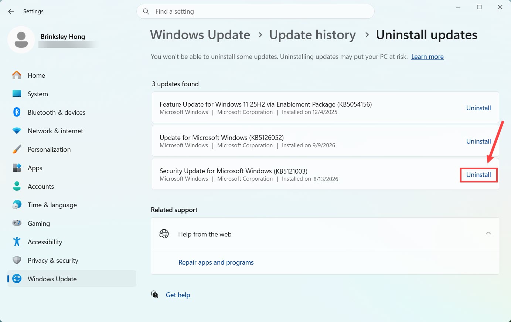
Task: Maximize the Settings window
Action: point(479,7)
